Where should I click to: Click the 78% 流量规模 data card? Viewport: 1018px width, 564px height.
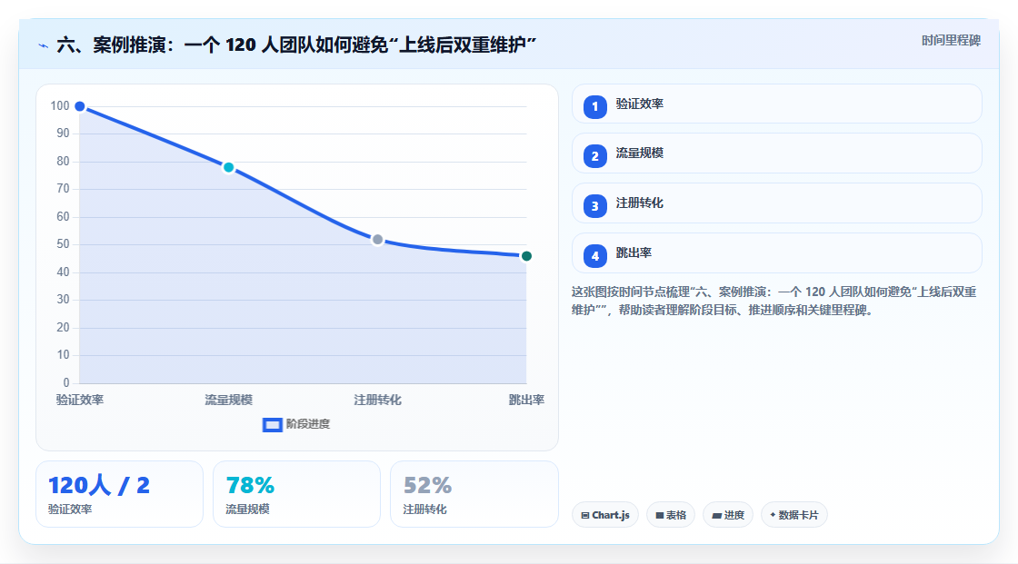296,494
